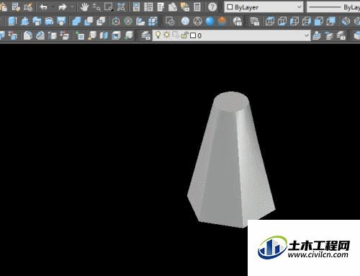The height and width of the screenshot is (276, 360).
Task: Toggle layer on/off lightbulb icon
Action: [x=158, y=35]
